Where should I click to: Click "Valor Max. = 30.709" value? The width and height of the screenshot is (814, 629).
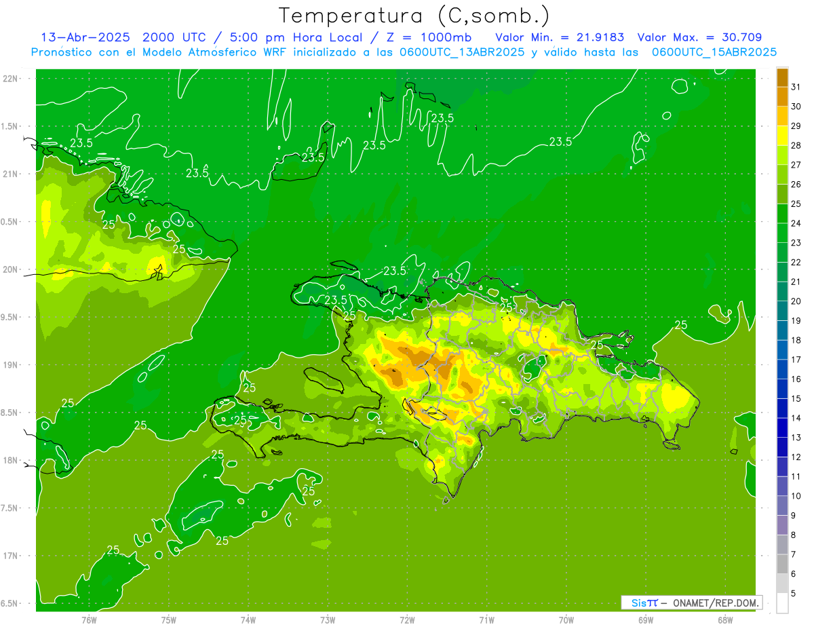click(x=699, y=37)
